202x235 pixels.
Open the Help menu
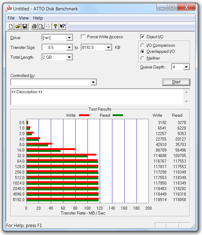point(38,18)
